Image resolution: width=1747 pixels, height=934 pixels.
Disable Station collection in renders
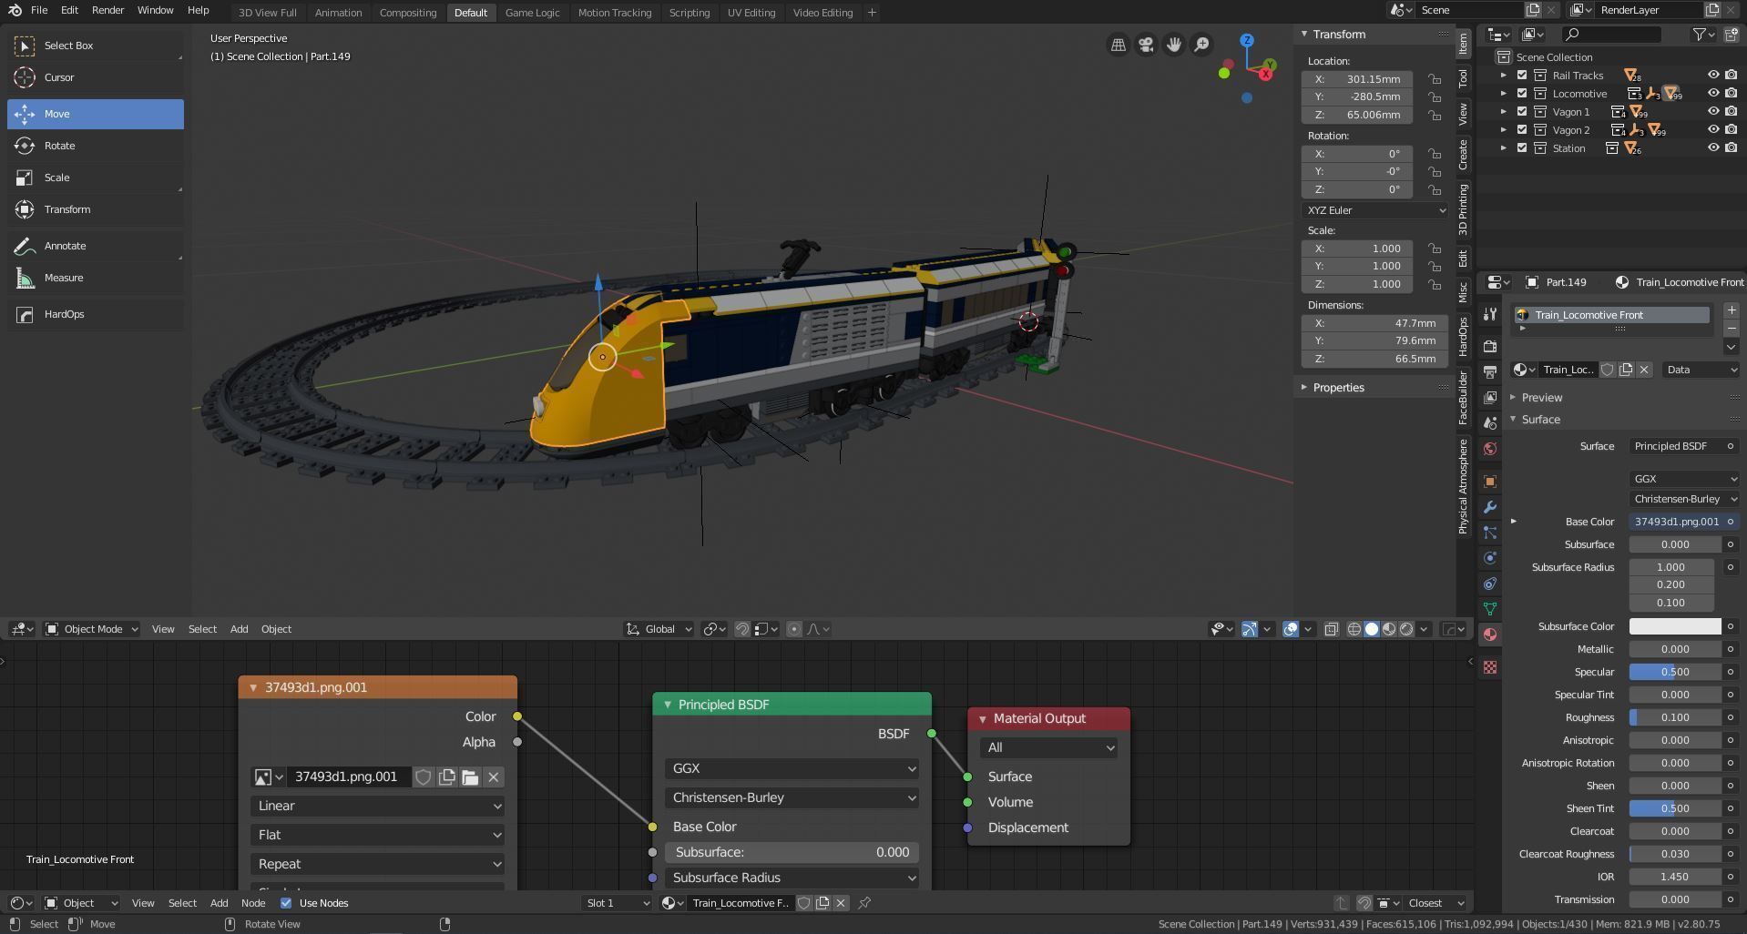1732,148
